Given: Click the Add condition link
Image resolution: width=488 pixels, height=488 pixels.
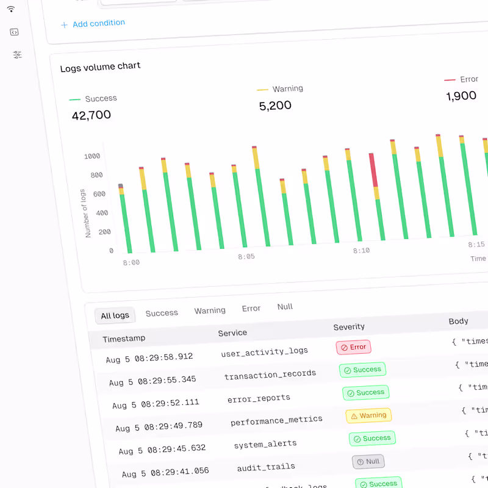Looking at the screenshot, I should point(98,23).
